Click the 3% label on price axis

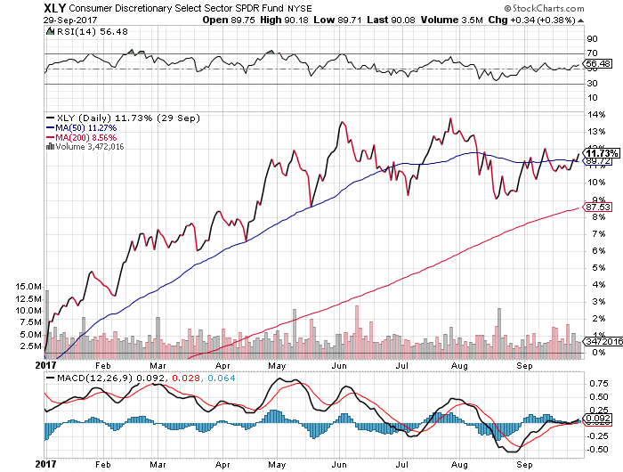(599, 302)
